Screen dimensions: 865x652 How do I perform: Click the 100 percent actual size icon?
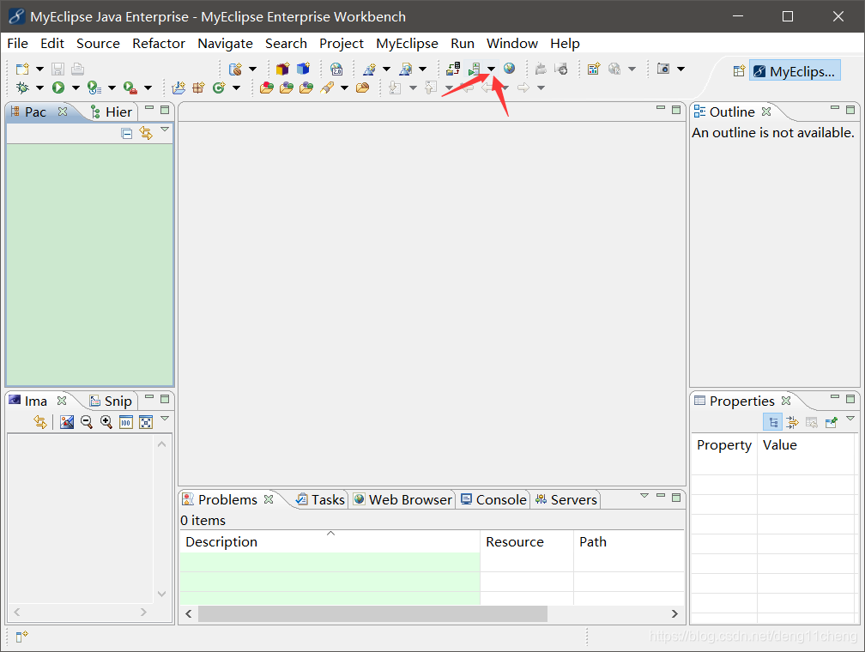pyautogui.click(x=126, y=423)
